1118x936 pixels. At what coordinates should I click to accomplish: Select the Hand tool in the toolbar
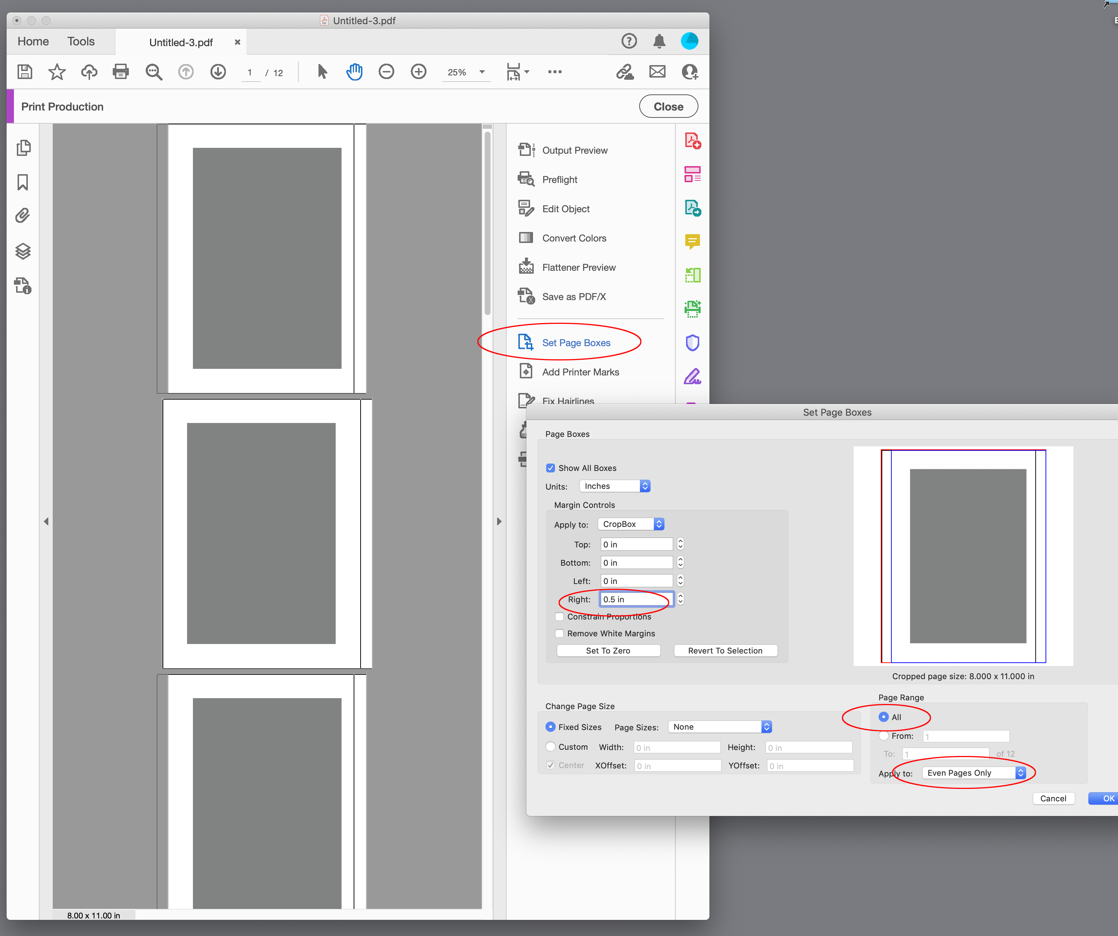tap(355, 71)
